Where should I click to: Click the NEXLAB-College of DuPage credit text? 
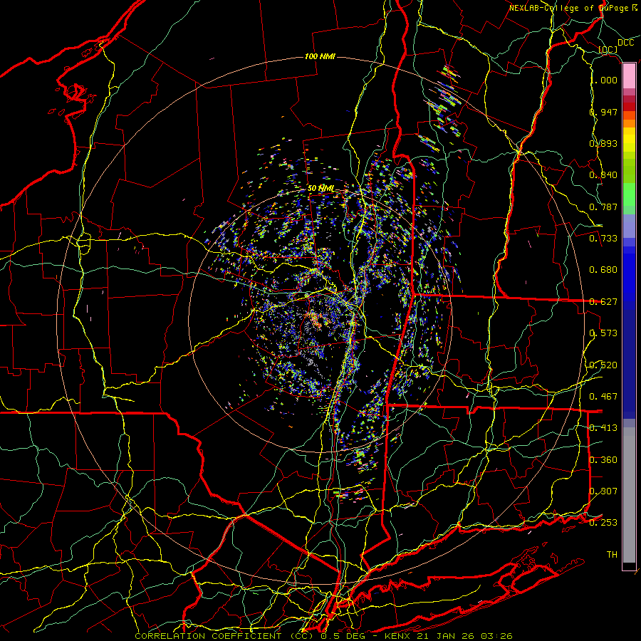tap(573, 8)
